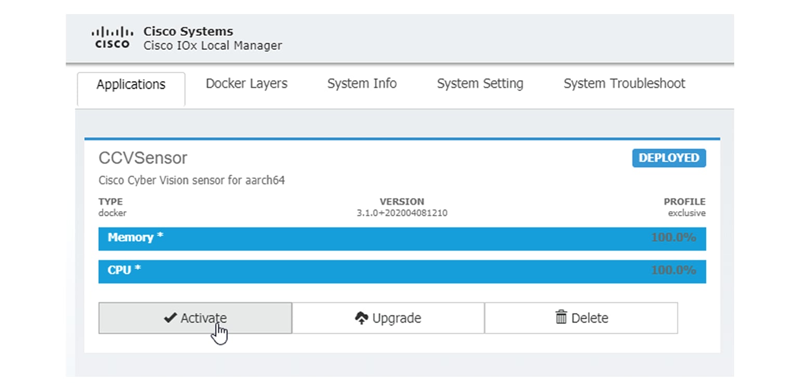Click the CCVSensor application title
794x391 pixels.
click(143, 158)
